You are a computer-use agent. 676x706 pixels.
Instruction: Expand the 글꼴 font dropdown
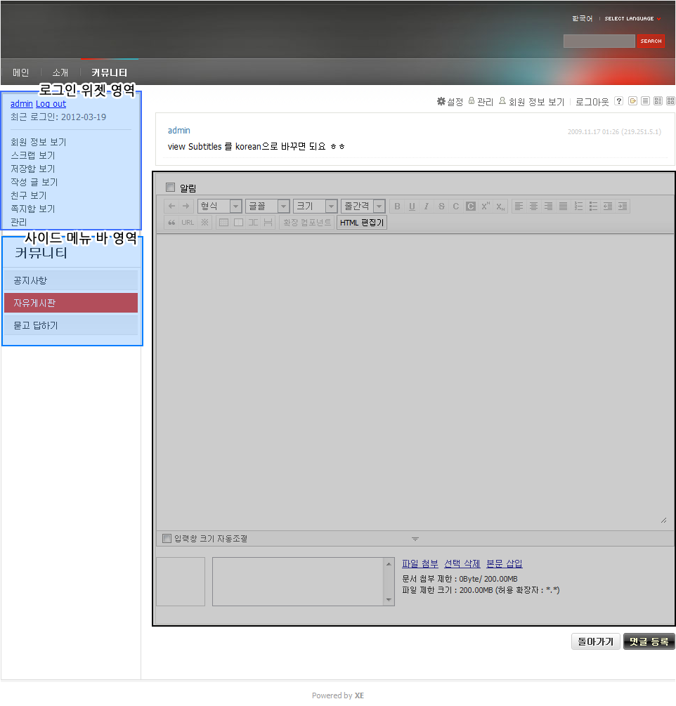click(267, 207)
